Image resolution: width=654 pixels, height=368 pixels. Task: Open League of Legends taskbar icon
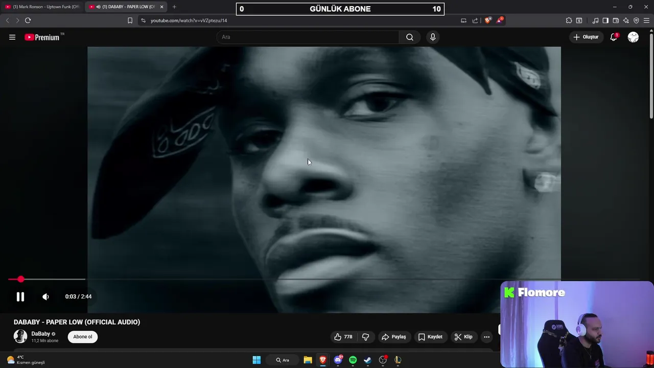[398, 360]
